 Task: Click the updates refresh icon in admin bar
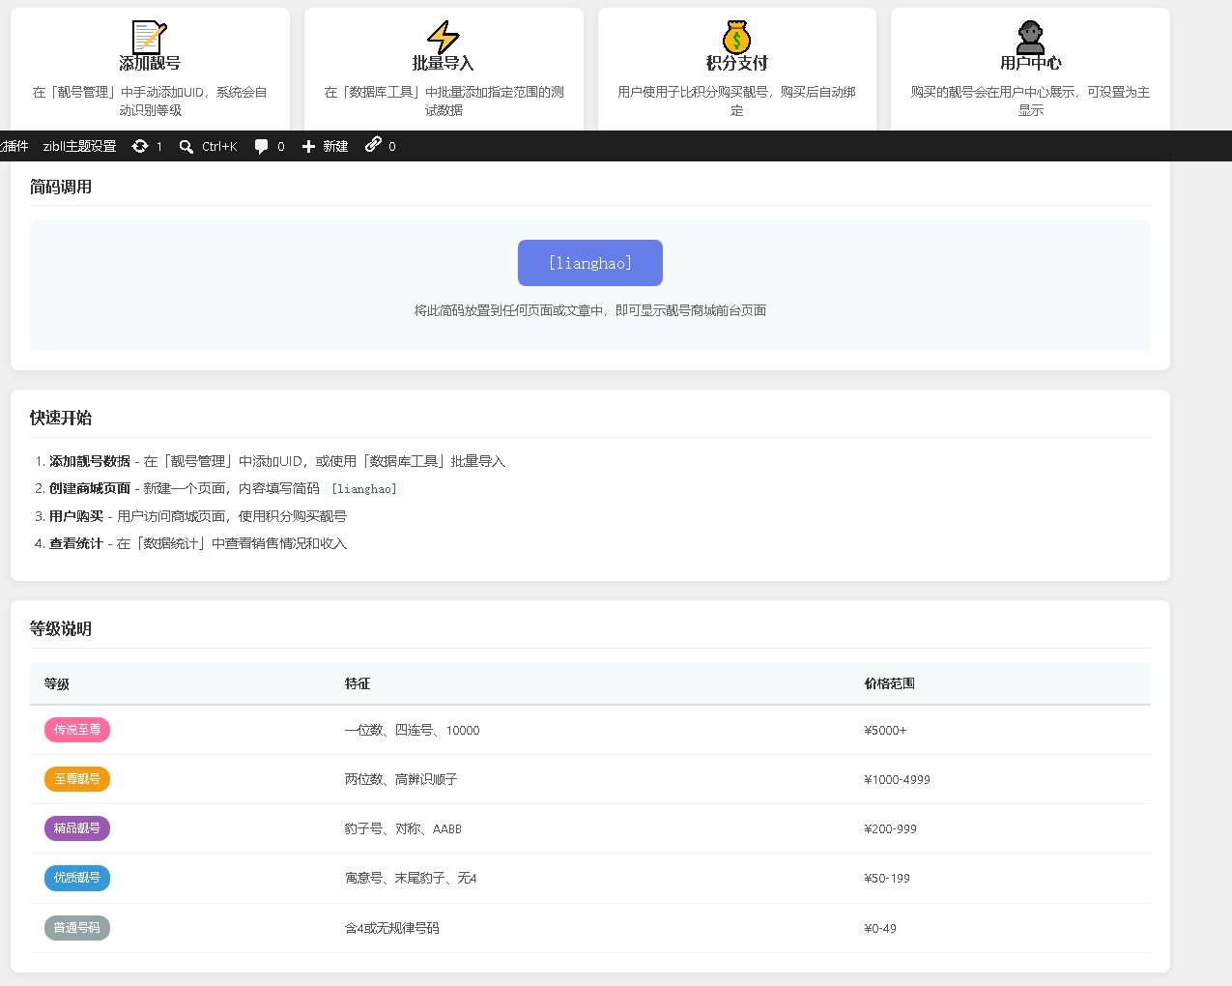pyautogui.click(x=140, y=146)
